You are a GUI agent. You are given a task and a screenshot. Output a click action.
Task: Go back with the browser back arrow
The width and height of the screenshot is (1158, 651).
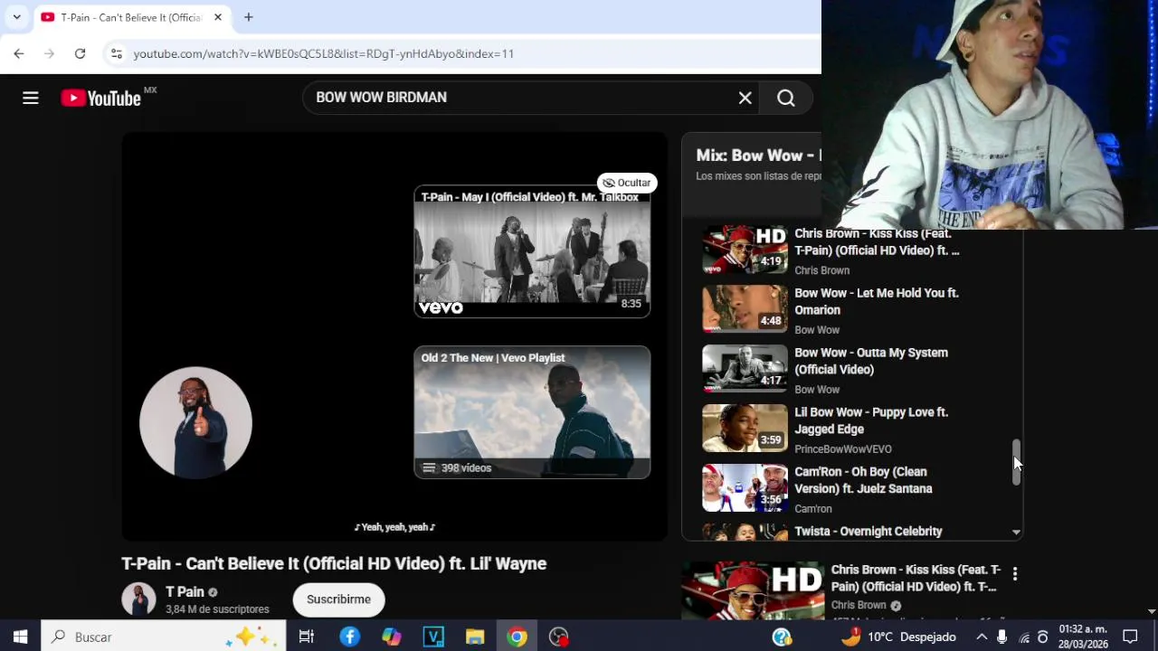click(19, 53)
